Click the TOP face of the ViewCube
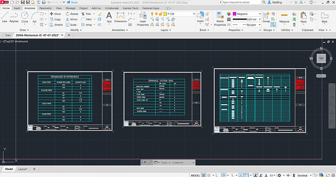 point(321,58)
